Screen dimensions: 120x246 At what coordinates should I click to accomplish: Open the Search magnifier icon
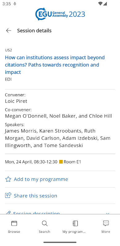pos(45,223)
